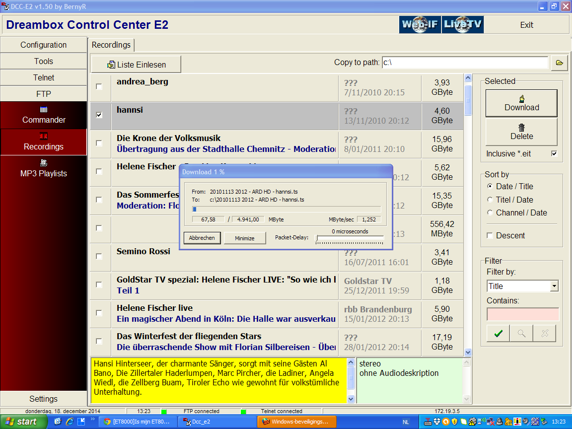This screenshot has height=429, width=572.
Task: Open MP3 Playlists in the sidebar
Action: (x=44, y=169)
